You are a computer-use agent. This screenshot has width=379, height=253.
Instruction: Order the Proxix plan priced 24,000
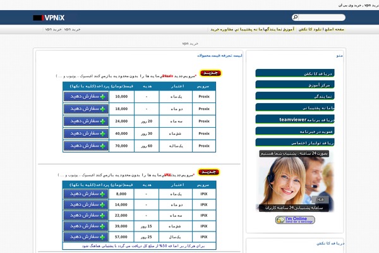(x=86, y=121)
